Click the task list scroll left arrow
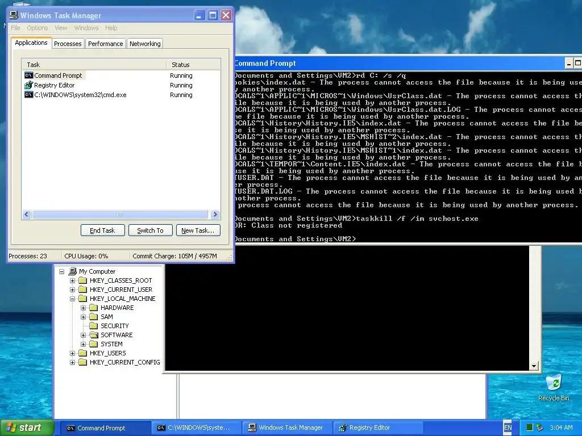582x436 pixels. point(26,214)
